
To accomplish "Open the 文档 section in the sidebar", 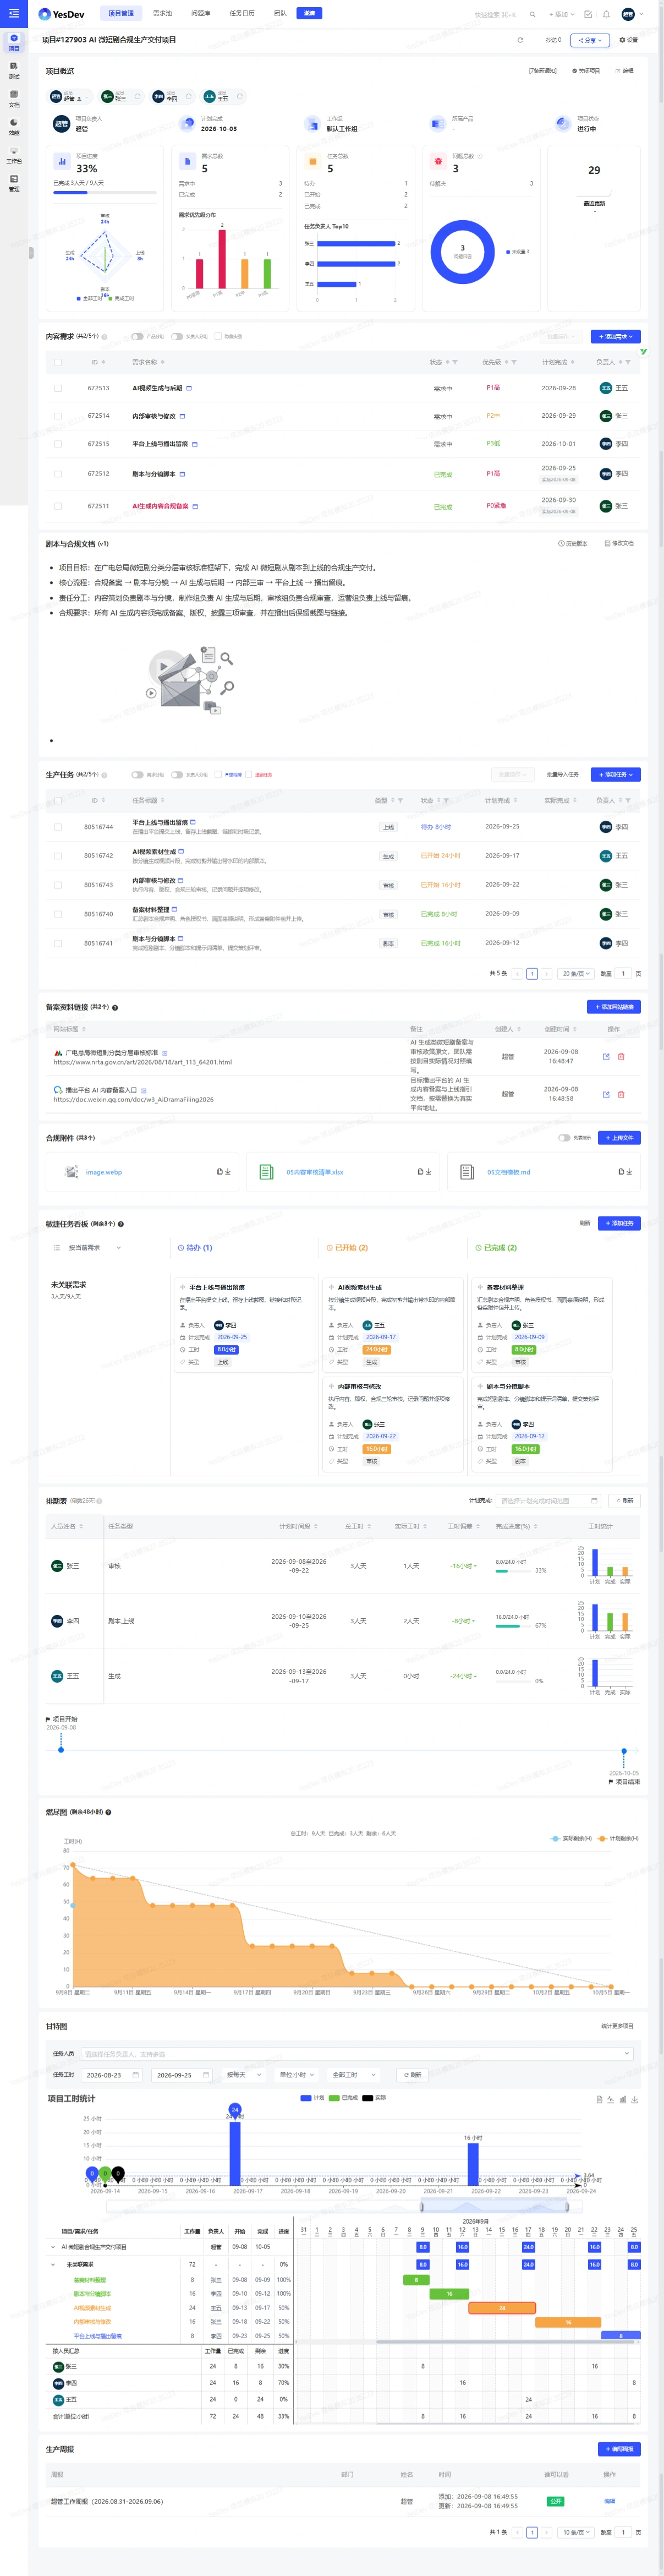I will pyautogui.click(x=14, y=98).
